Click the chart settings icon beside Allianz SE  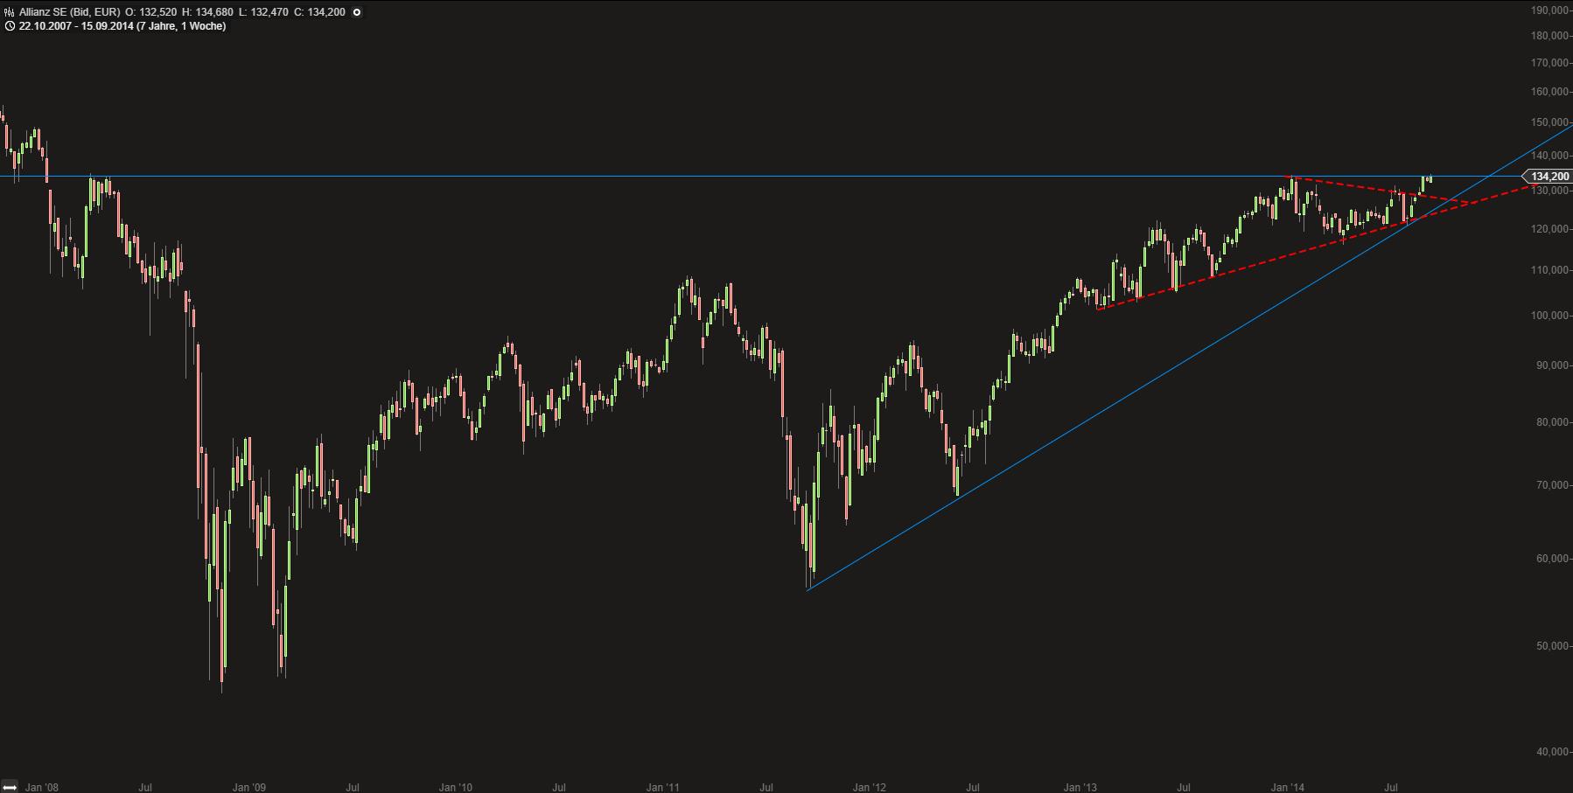tap(9, 12)
